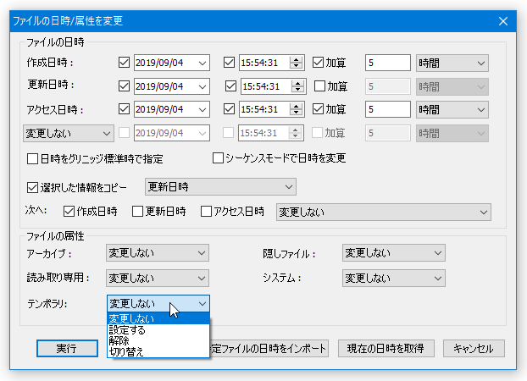Focus アクセス日時 add-value field containing 5
Viewport: 527px width, 381px height.
click(x=388, y=109)
